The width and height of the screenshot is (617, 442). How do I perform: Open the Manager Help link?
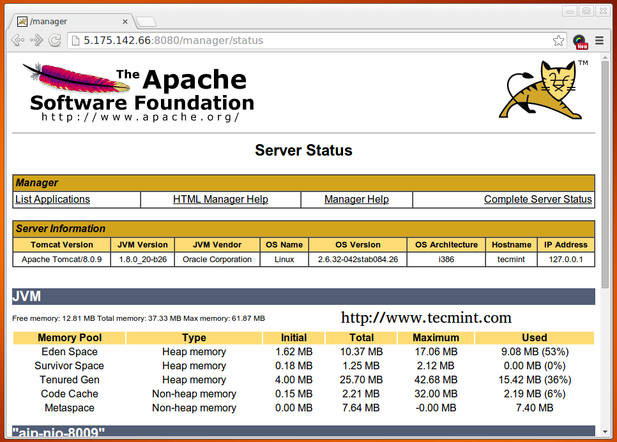(x=356, y=200)
